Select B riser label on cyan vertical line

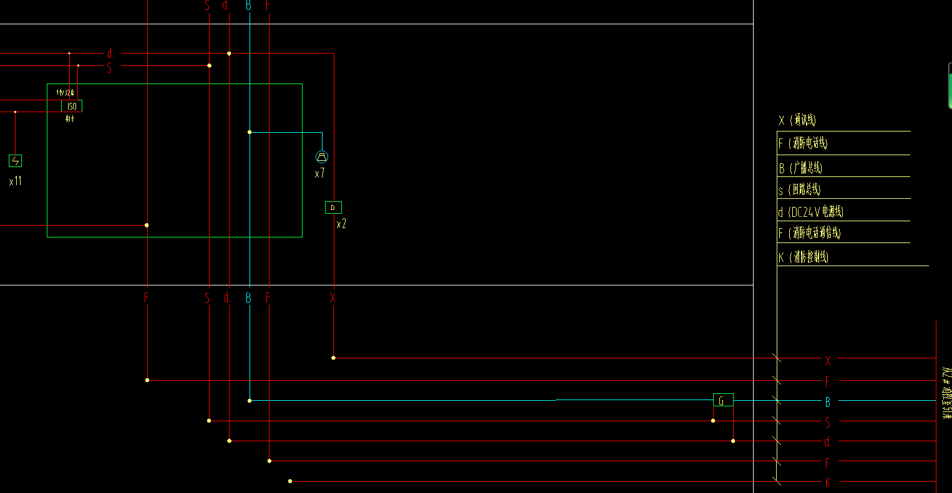pos(248,298)
